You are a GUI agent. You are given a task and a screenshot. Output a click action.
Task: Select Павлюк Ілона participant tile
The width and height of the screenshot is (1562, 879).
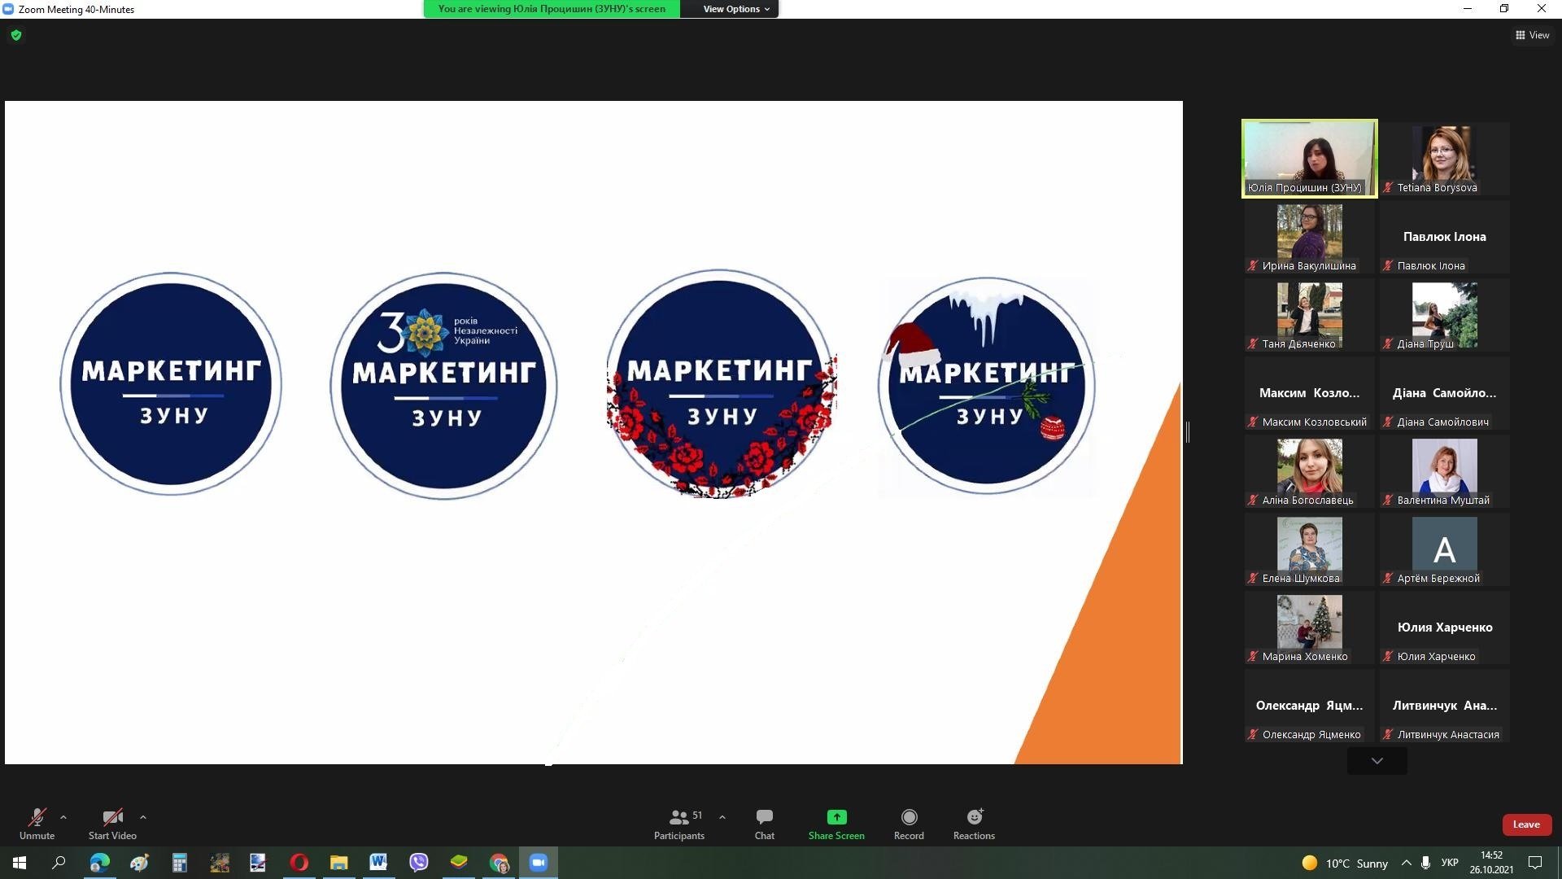1444,237
